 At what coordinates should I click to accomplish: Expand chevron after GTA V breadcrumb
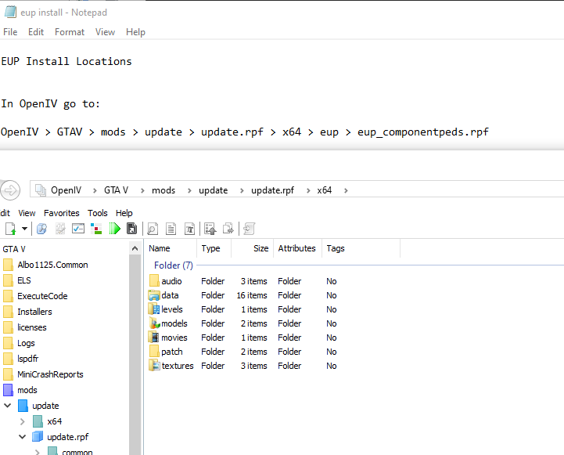(142, 190)
